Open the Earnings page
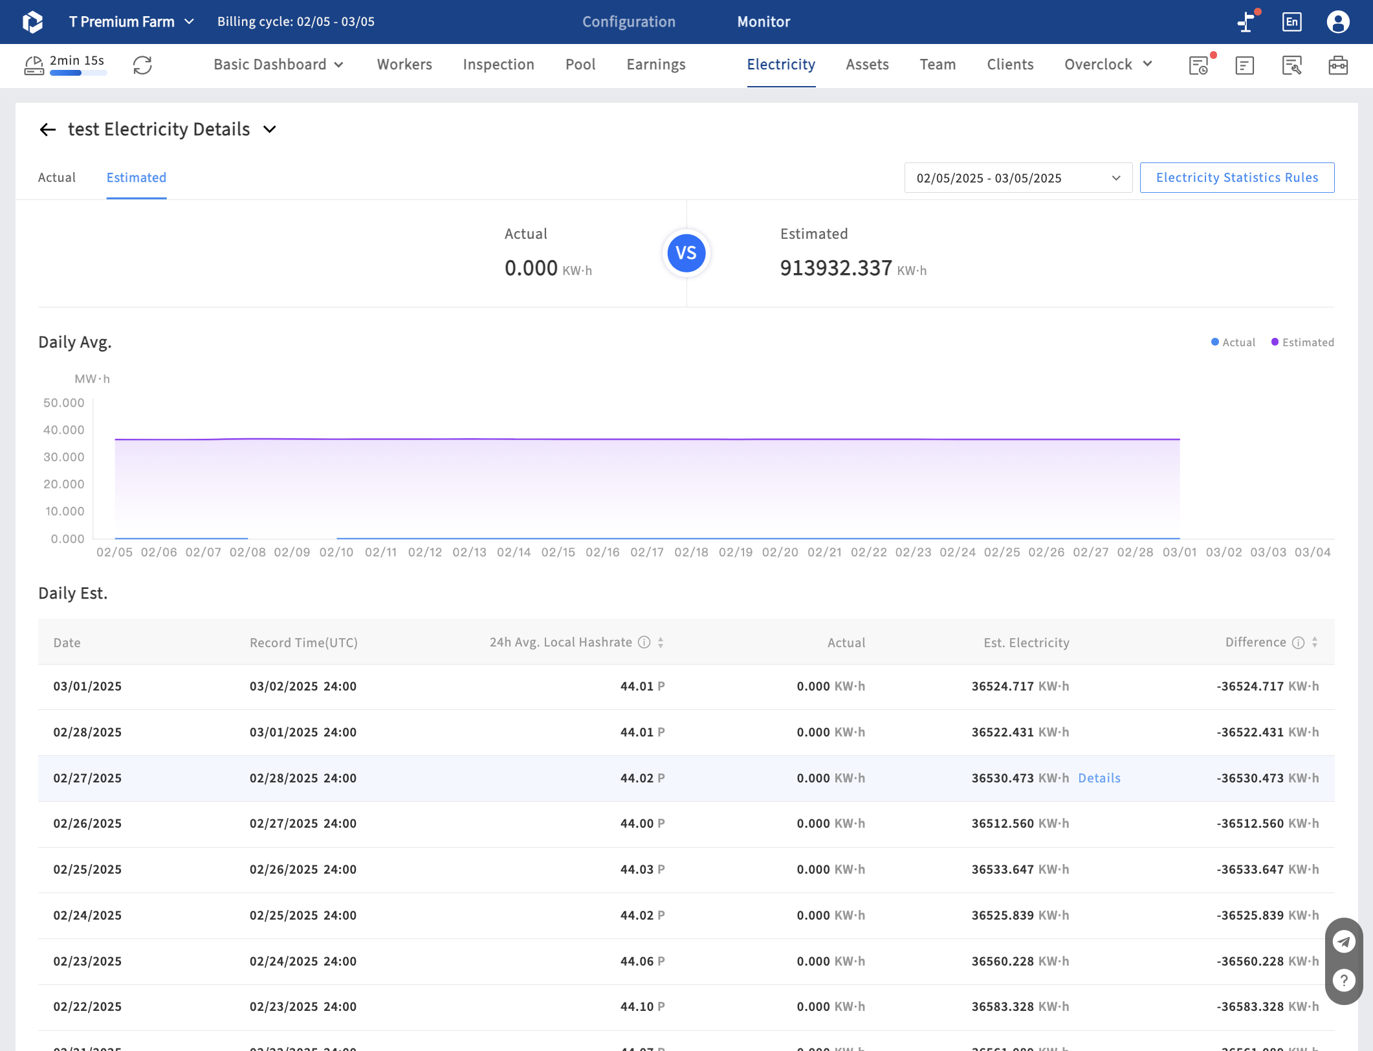 656,65
